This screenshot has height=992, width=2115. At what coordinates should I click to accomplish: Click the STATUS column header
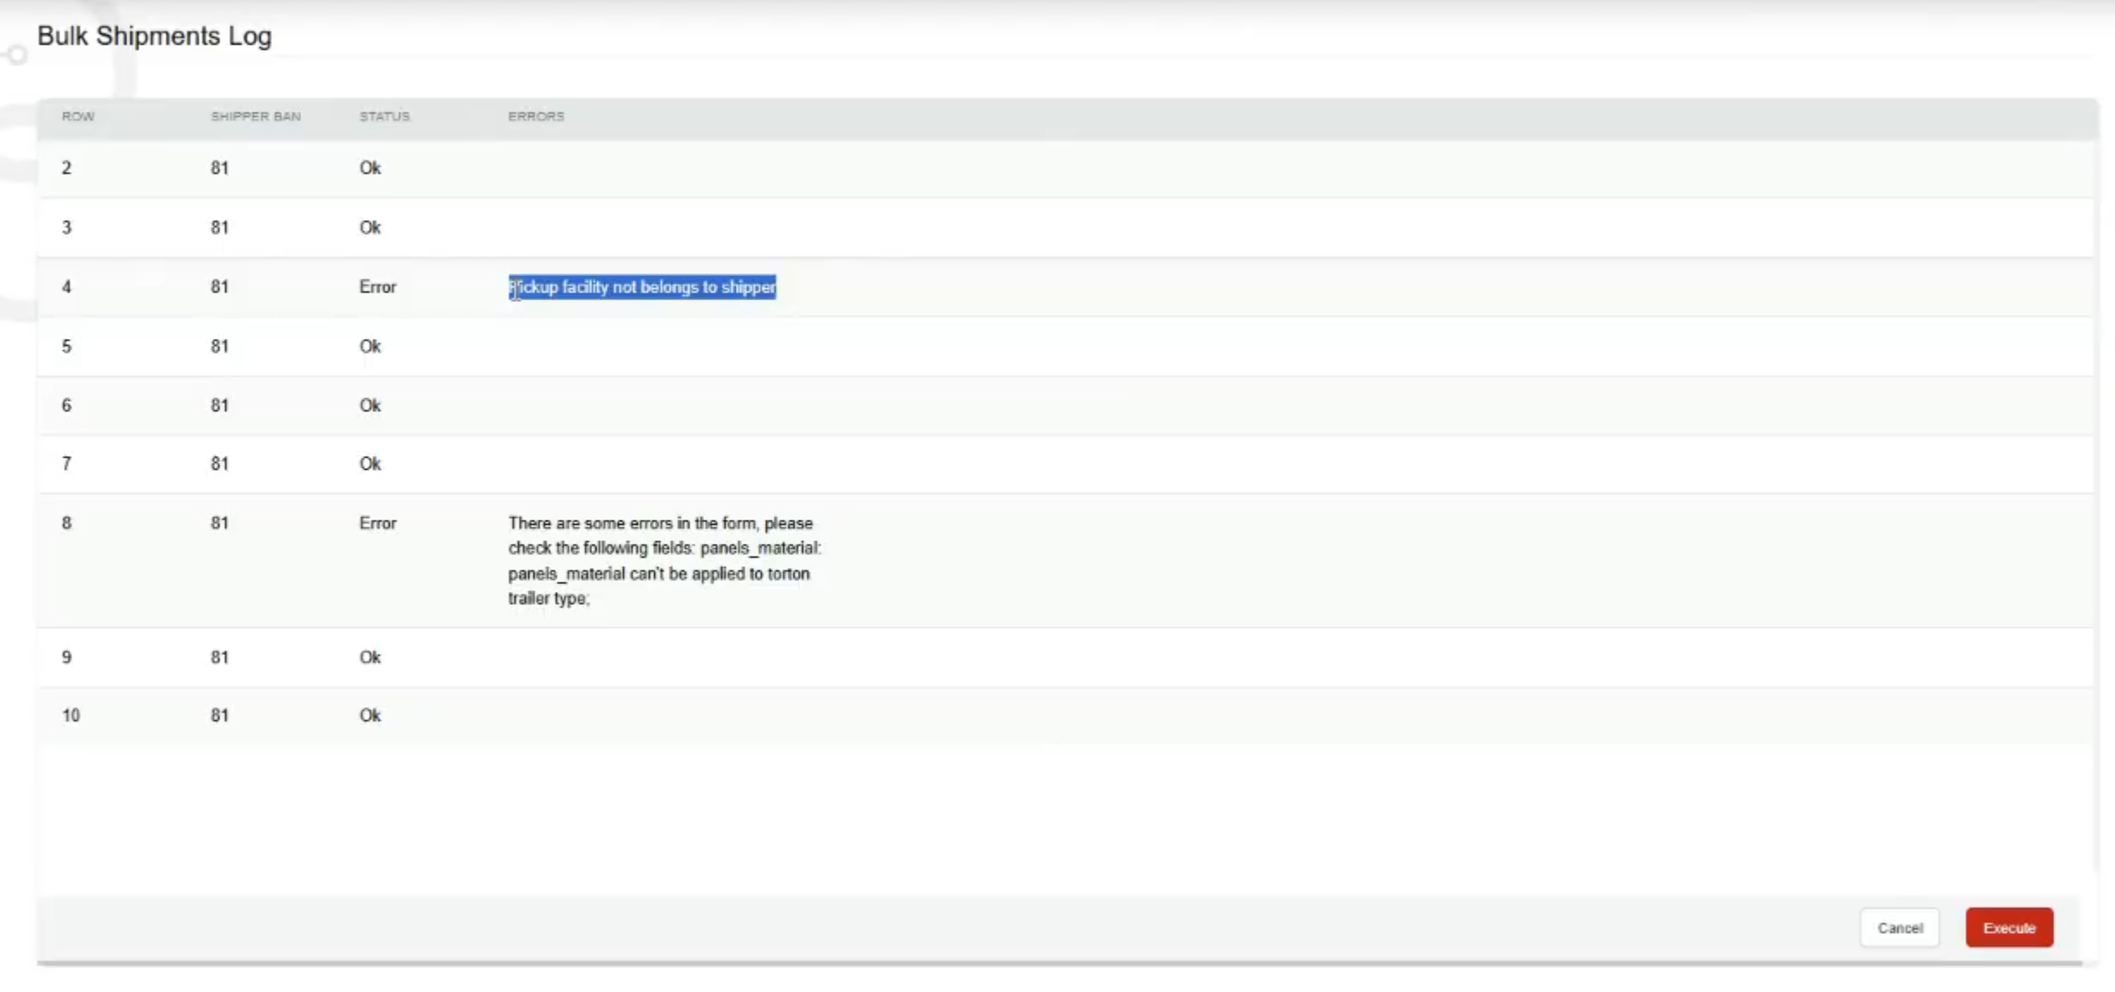point(385,116)
